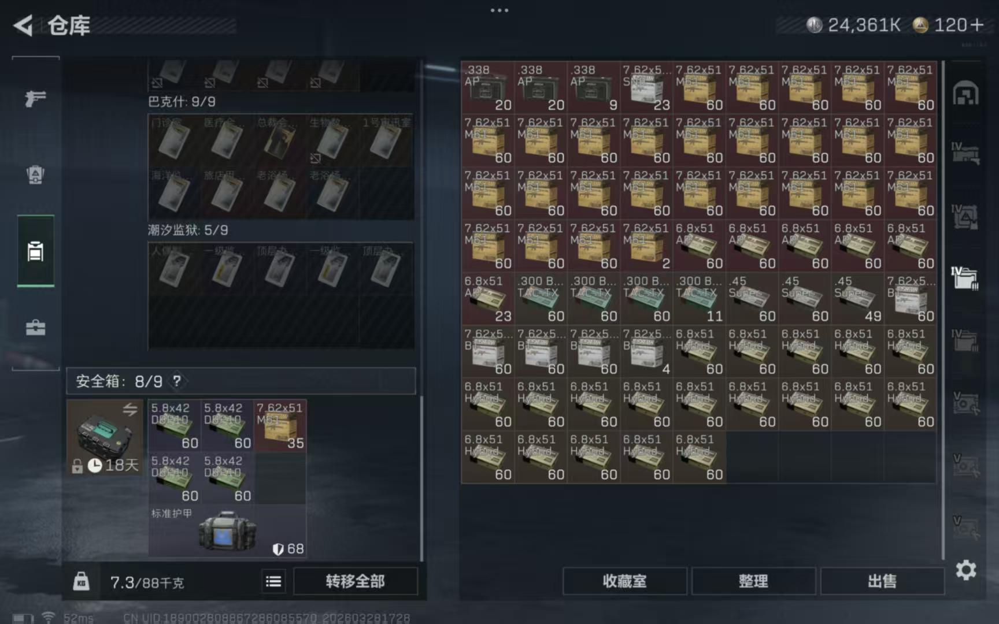Tap the shield durability icon beside 68
This screenshot has width=999, height=624.
point(278,549)
